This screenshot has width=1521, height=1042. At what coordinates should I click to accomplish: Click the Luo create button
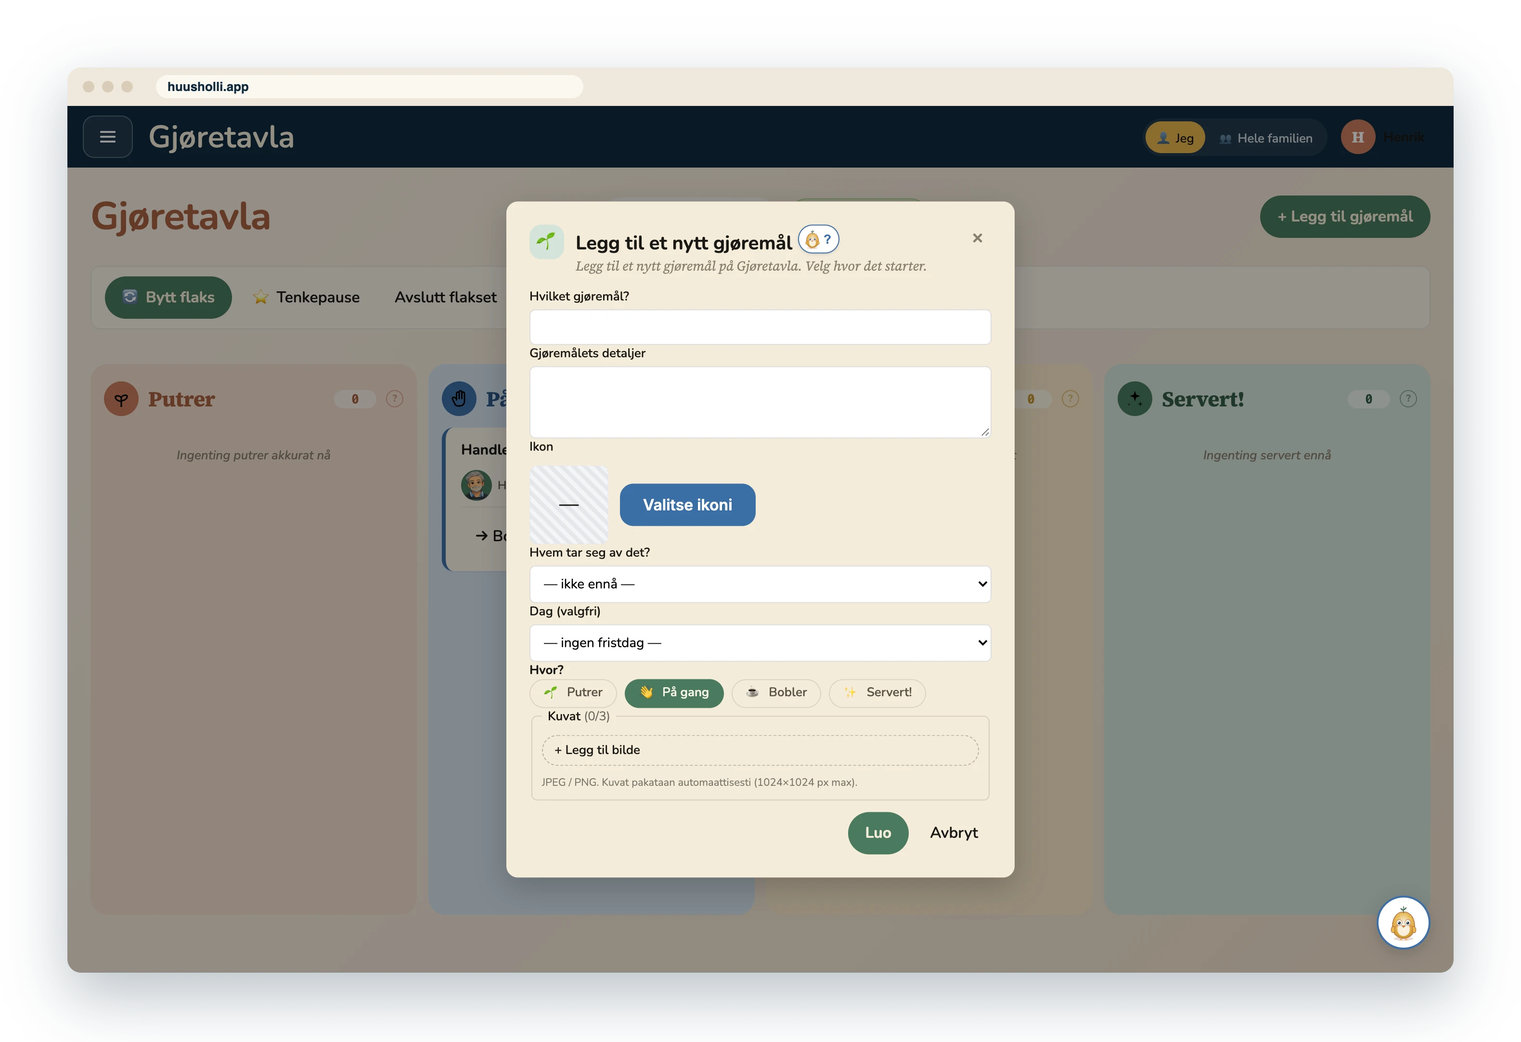click(x=877, y=833)
